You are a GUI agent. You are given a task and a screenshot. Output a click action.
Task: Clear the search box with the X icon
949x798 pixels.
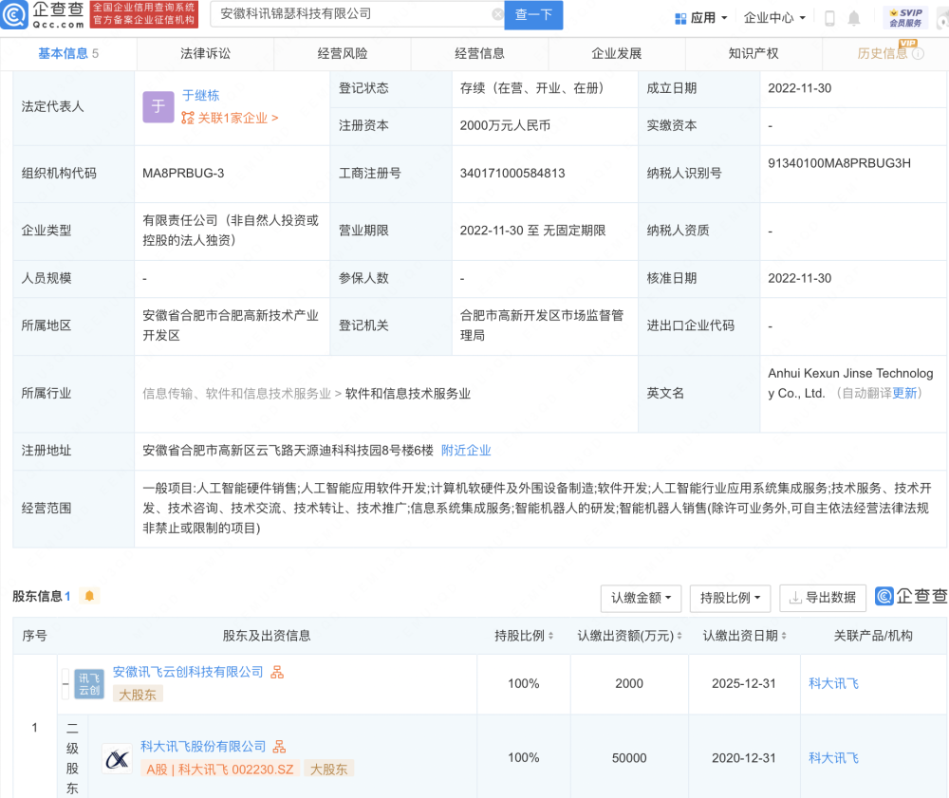click(x=498, y=14)
